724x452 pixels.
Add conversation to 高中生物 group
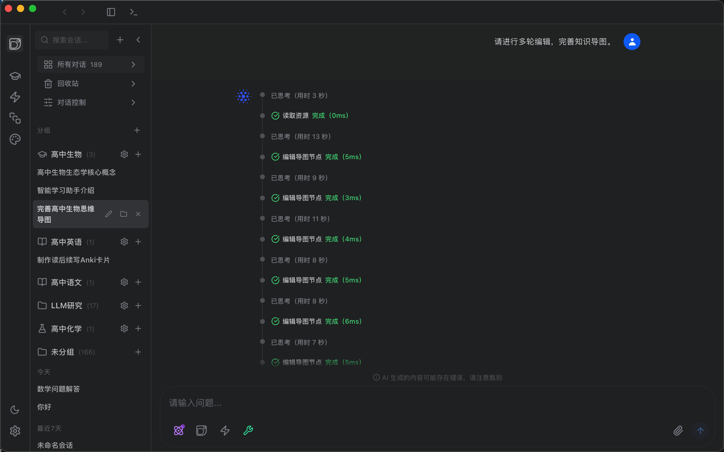pos(138,154)
